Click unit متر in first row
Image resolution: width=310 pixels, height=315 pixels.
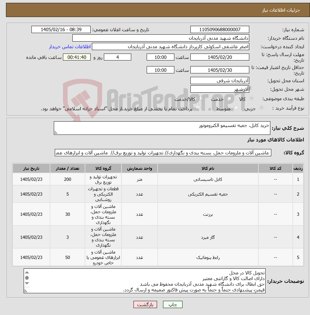139,180
